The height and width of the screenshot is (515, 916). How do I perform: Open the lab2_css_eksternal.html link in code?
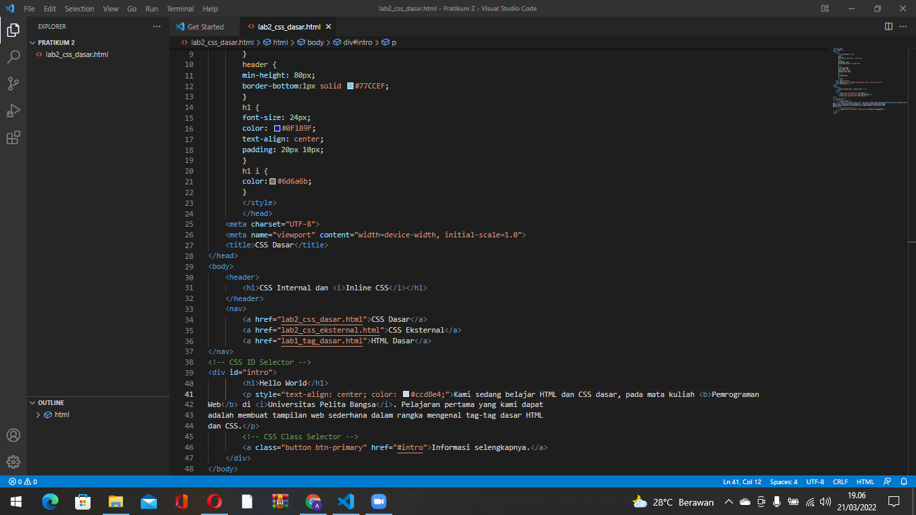pyautogui.click(x=331, y=330)
